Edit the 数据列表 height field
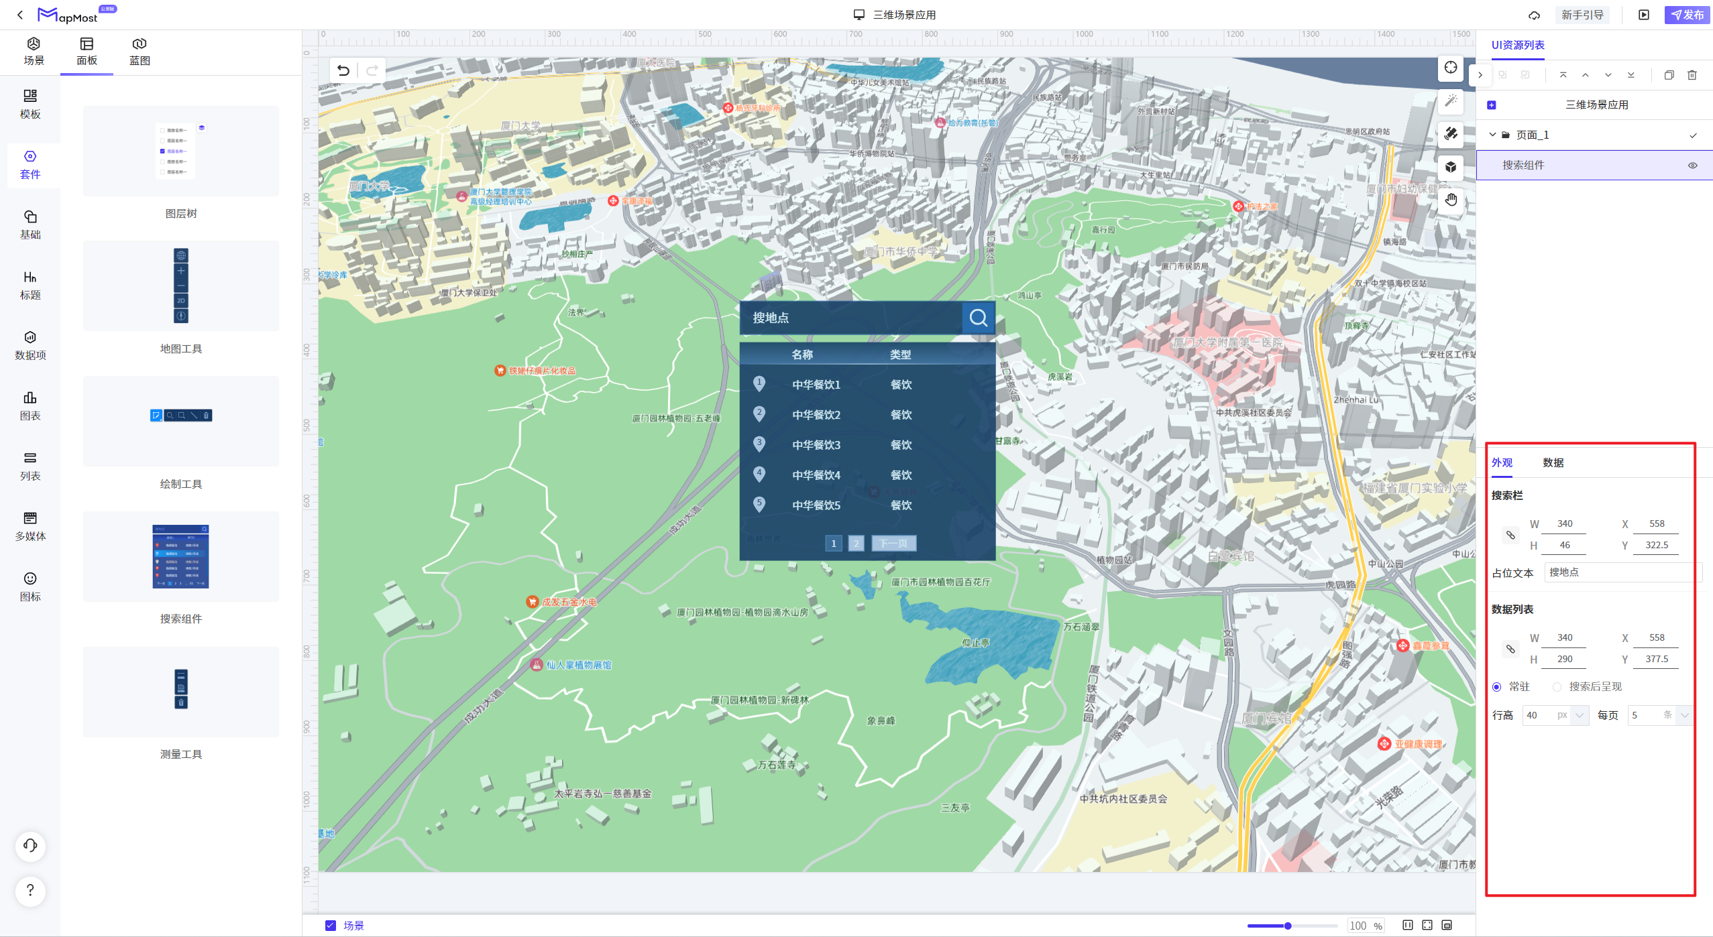This screenshot has width=1713, height=937. click(1564, 659)
